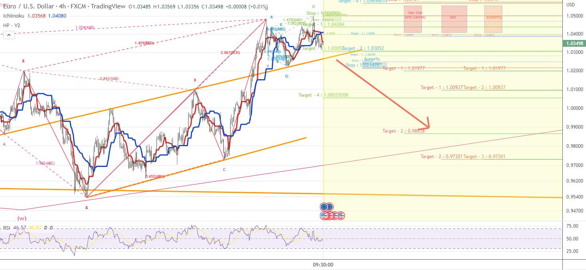This screenshot has width=586, height=270.
Task: Click the 75.00 RSI scale label
Action: coord(573,226)
